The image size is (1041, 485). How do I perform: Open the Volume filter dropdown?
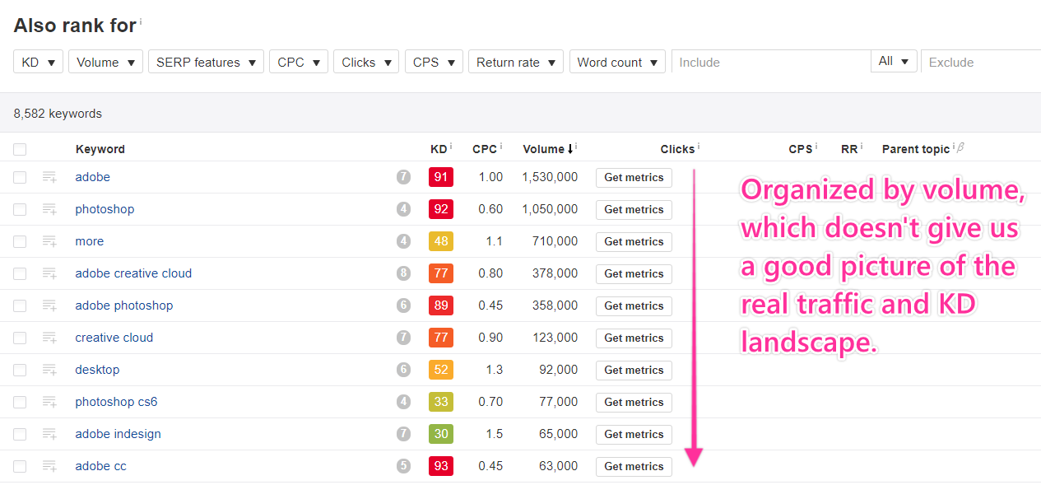(x=106, y=62)
